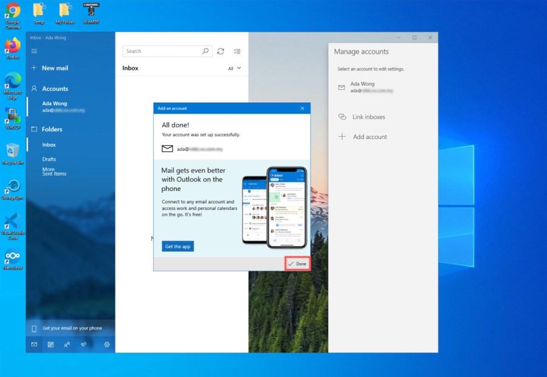This screenshot has height=377, width=547.
Task: Enter selection mode via checklist icon
Action: [237, 52]
